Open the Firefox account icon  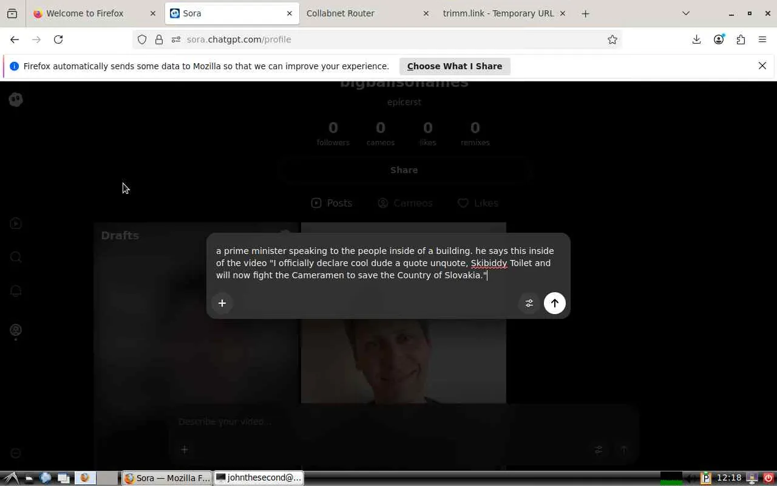coord(719,39)
